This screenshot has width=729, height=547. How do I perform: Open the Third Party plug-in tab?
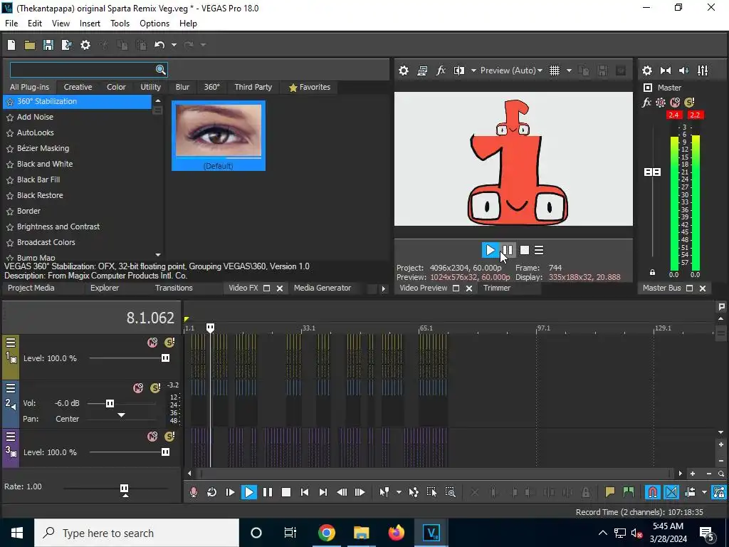[253, 87]
